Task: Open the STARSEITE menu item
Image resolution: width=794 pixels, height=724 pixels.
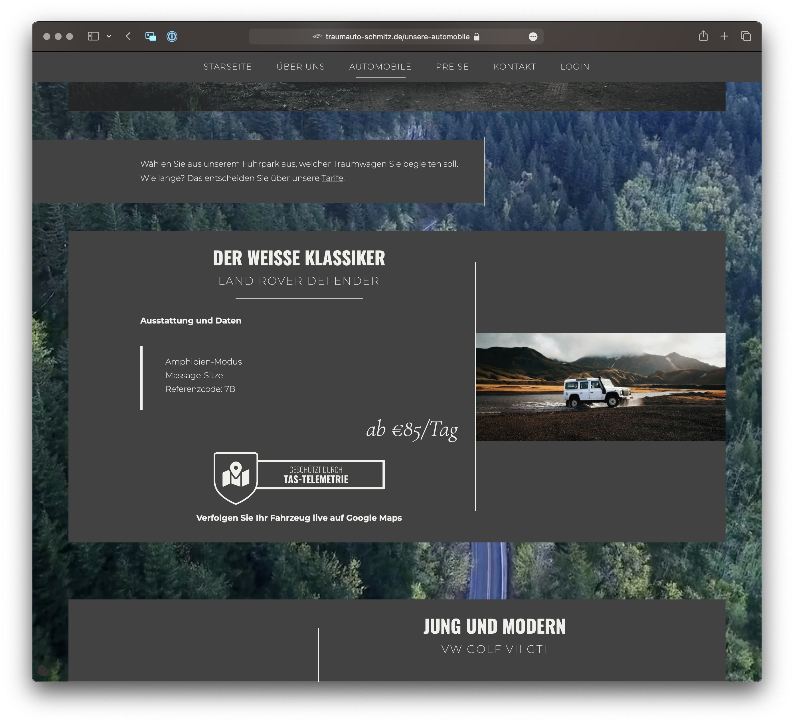Action: [x=227, y=66]
